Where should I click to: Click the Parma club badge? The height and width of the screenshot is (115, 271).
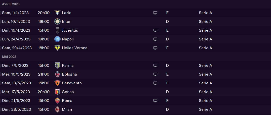tap(57, 66)
